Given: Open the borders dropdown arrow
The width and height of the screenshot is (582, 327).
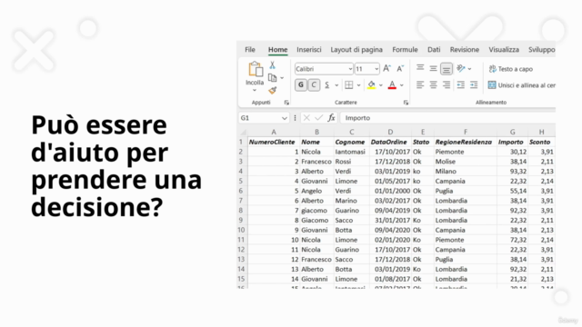Looking at the screenshot, I should click(x=358, y=85).
